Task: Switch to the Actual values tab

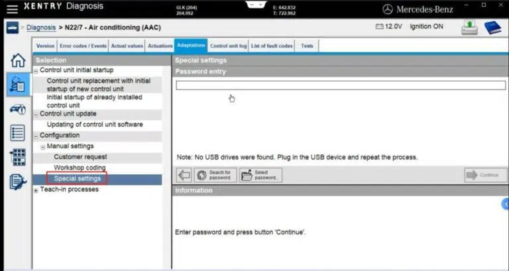Action: 127,46
